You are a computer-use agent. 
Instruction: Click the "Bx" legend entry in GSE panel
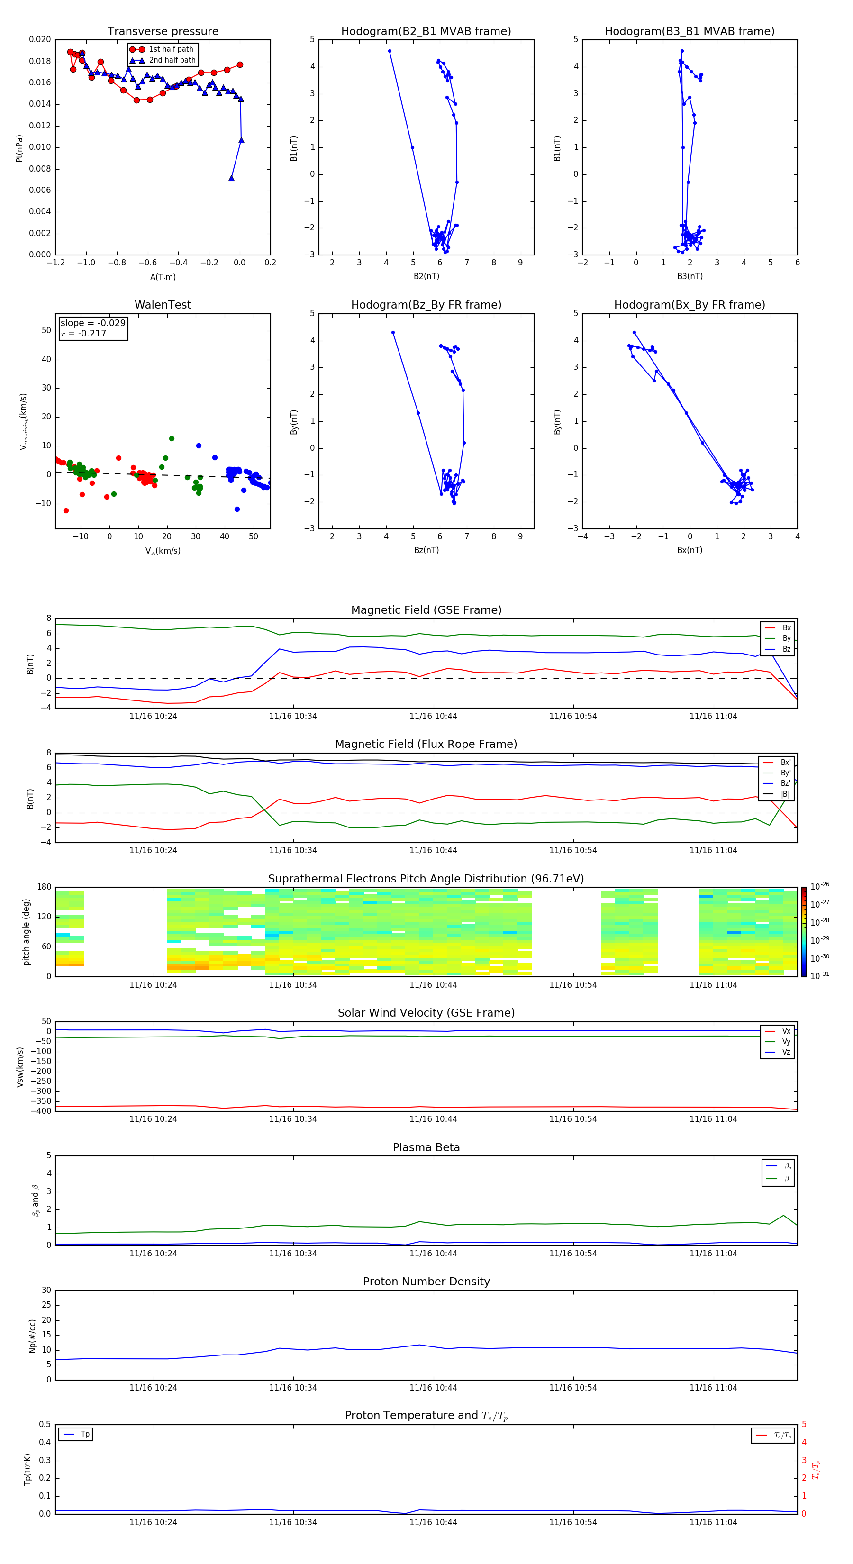(x=778, y=628)
